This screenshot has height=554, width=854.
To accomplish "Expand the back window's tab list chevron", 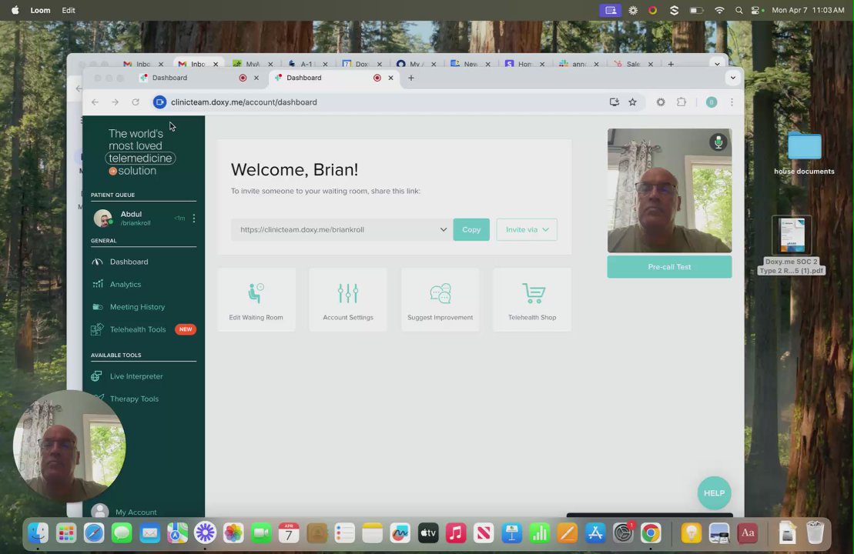I will (x=717, y=64).
